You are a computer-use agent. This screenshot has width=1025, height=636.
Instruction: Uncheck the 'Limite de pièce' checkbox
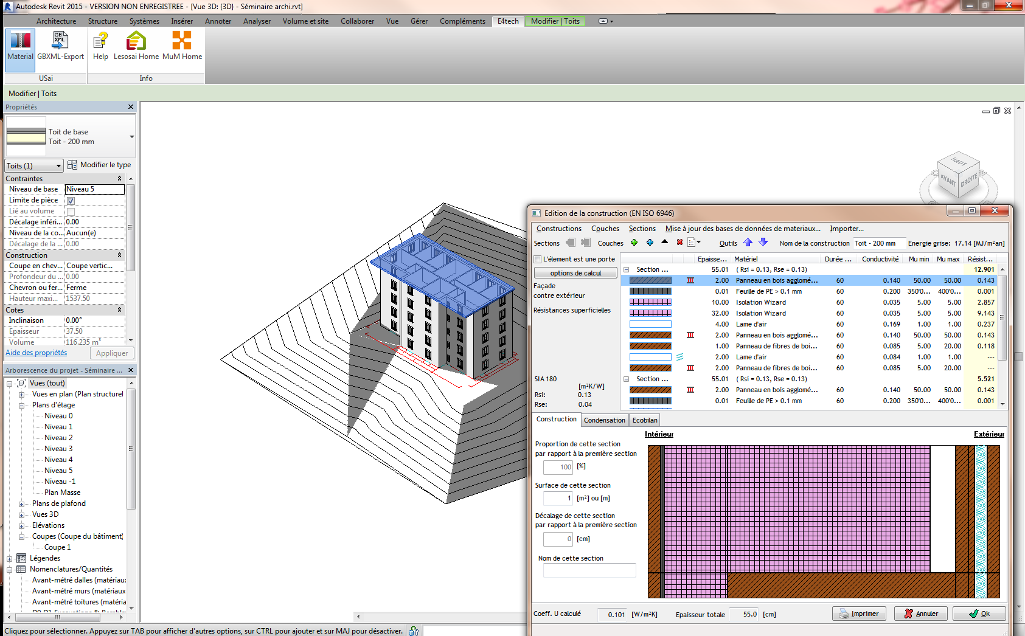[x=71, y=201]
